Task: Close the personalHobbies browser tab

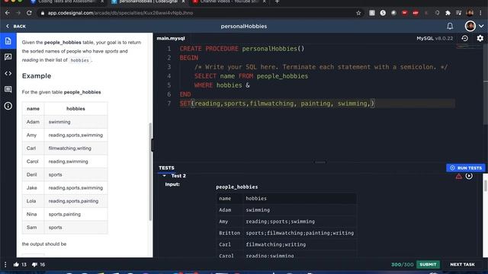Action: 183,2
